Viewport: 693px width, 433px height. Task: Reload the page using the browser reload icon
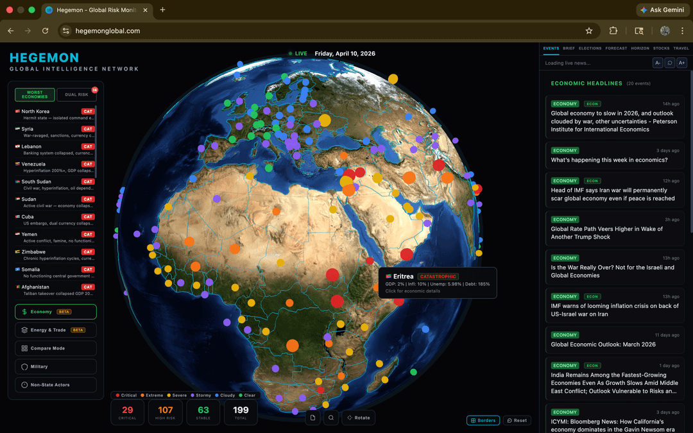45,31
